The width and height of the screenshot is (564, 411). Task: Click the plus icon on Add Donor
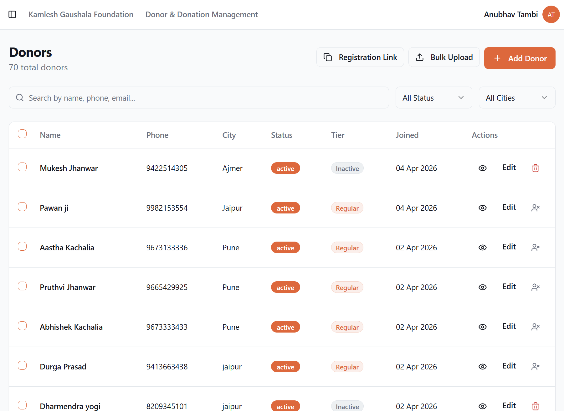pyautogui.click(x=497, y=58)
